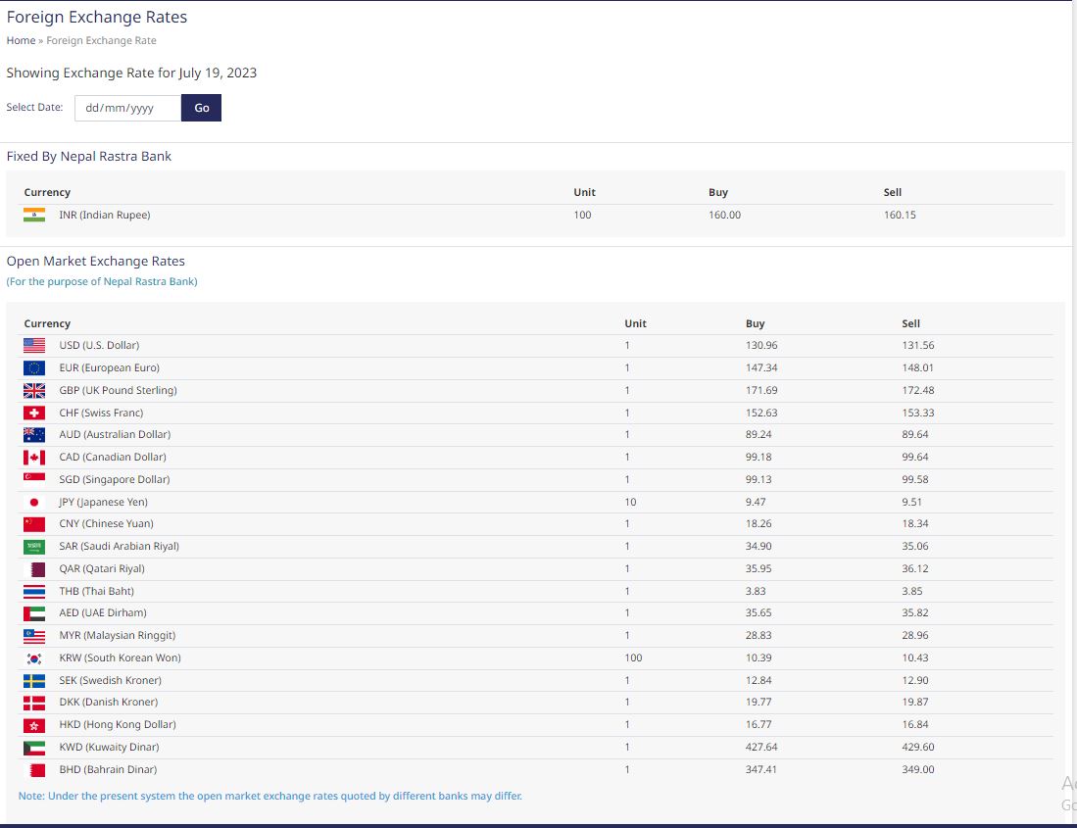Select the EUR (European Euro) label

[109, 368]
